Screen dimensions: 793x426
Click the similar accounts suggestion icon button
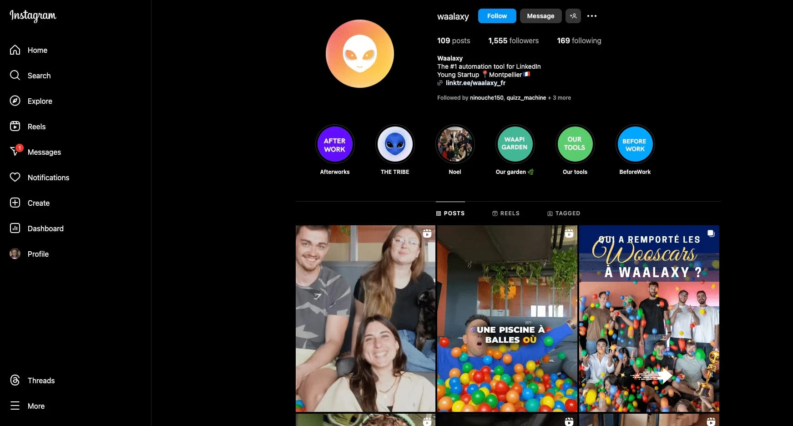[x=573, y=16]
